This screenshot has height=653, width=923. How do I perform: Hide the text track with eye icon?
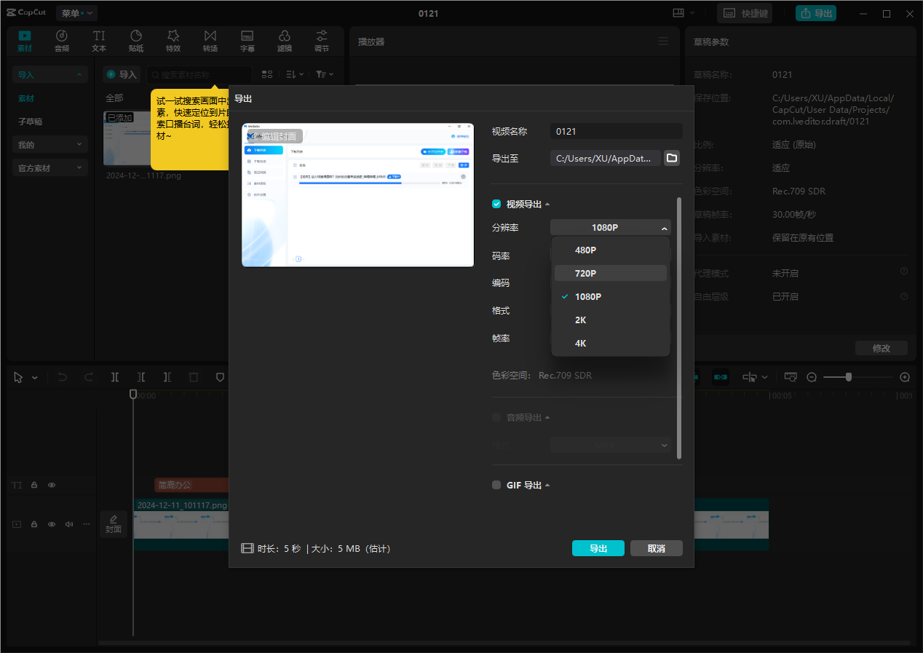(52, 485)
